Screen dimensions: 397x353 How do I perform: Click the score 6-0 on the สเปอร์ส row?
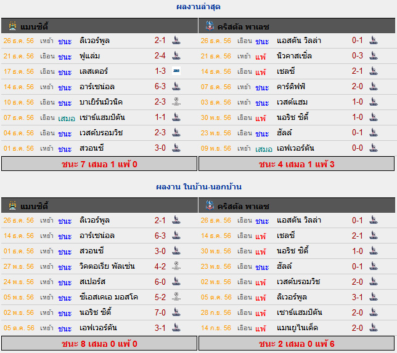coord(160,282)
